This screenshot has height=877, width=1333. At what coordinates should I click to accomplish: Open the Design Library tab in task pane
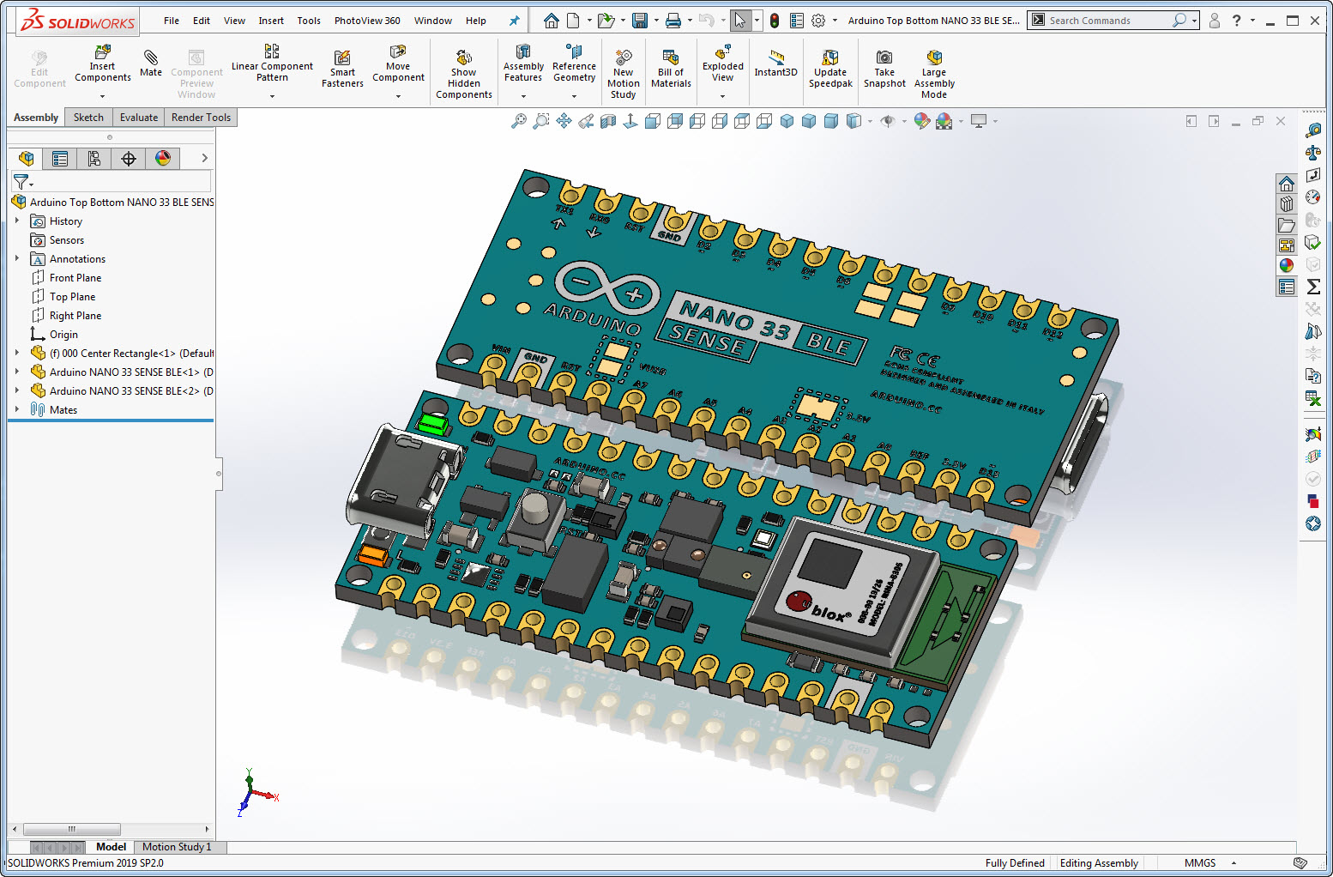coord(1287,204)
